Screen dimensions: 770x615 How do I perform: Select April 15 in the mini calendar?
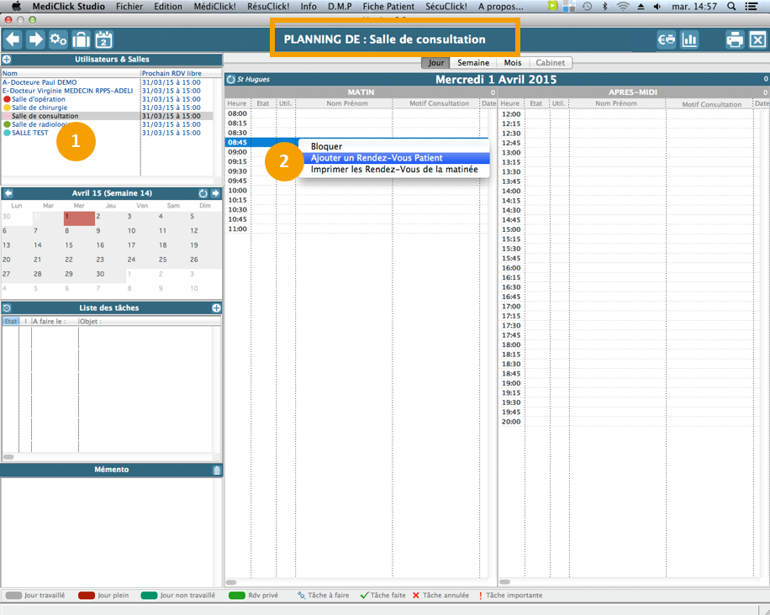69,245
